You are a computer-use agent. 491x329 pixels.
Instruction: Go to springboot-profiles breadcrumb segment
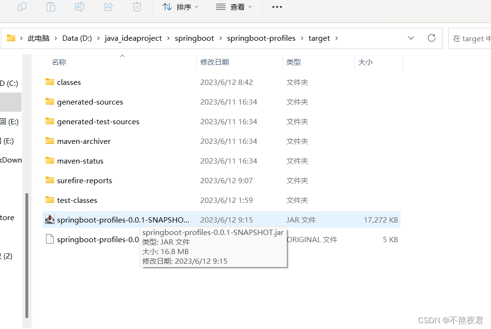261,38
